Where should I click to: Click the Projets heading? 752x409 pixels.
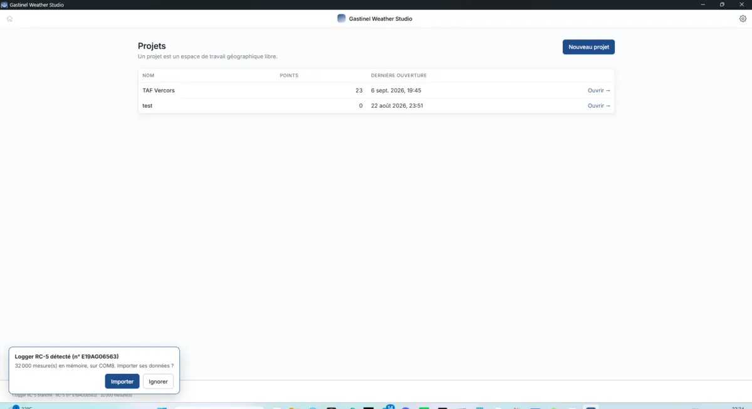coord(152,46)
